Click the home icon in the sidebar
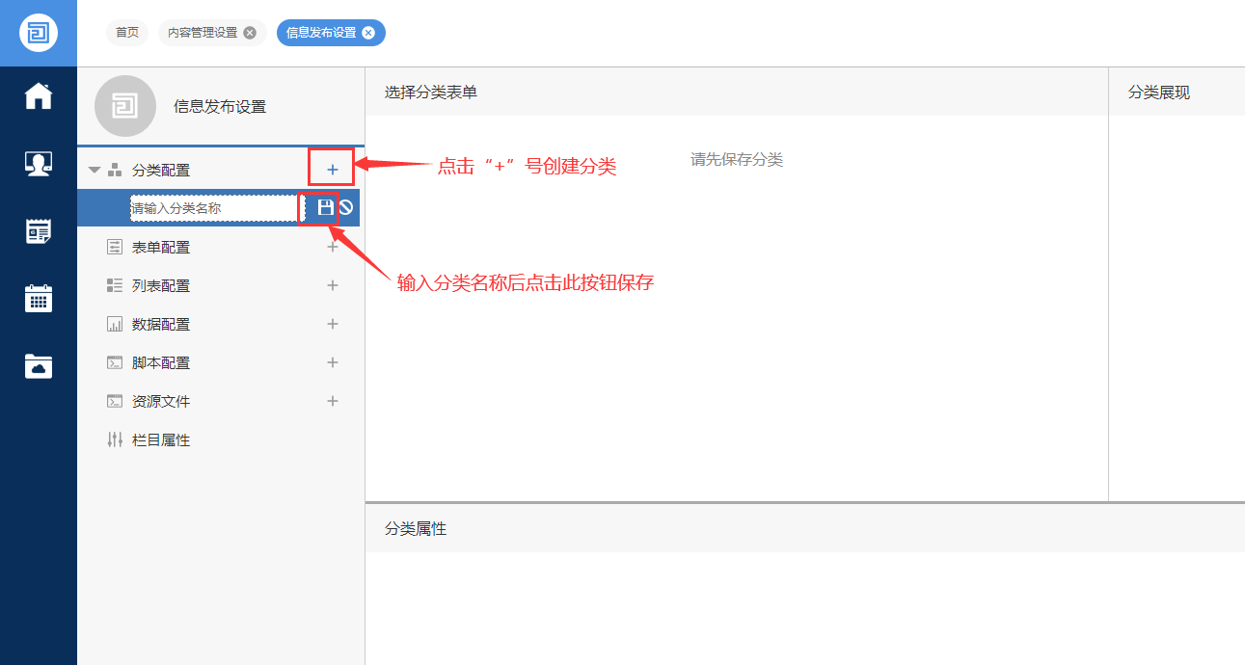 [38, 95]
